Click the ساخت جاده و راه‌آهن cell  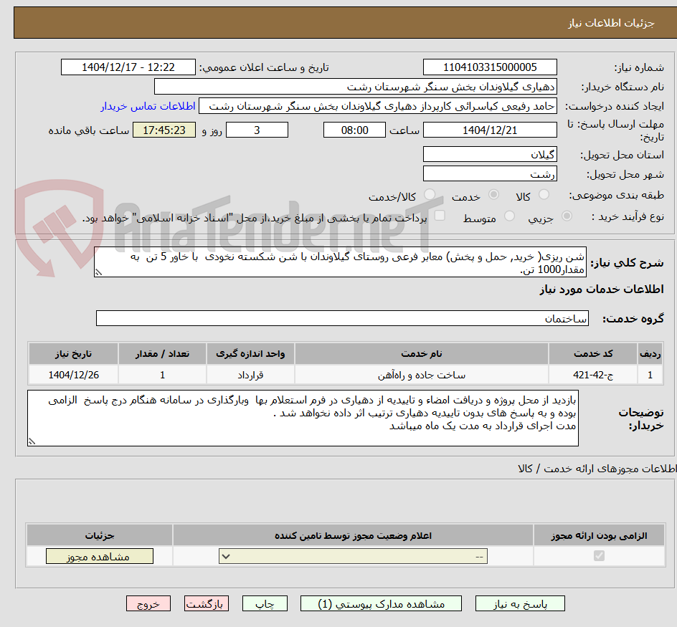(x=422, y=375)
